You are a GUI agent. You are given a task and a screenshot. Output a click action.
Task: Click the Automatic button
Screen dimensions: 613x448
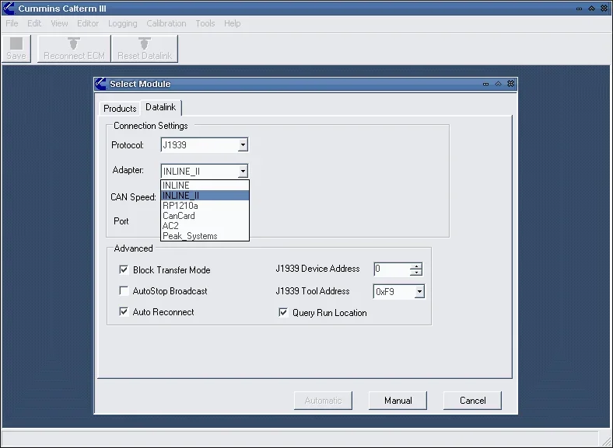(x=323, y=401)
